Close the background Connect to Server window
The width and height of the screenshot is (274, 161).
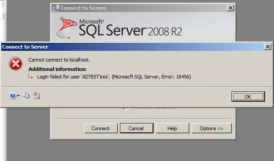pos(231,8)
